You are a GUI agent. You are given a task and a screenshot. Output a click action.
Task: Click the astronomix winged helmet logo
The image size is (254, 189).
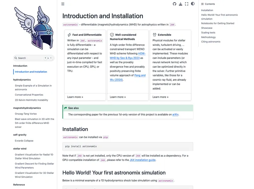(34, 28)
